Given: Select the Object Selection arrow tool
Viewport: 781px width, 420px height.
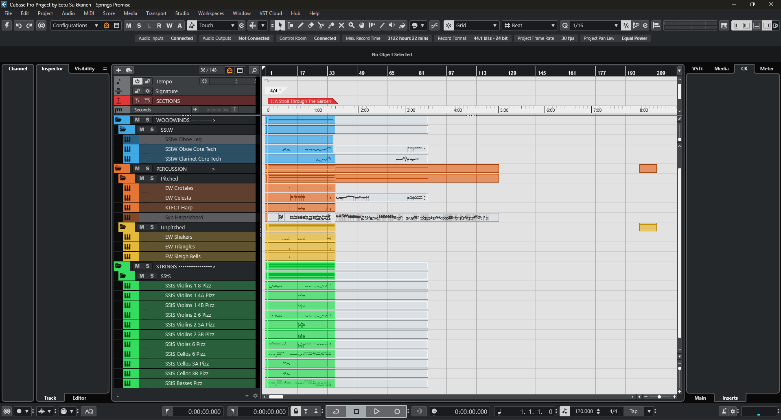Looking at the screenshot, I should (280, 25).
